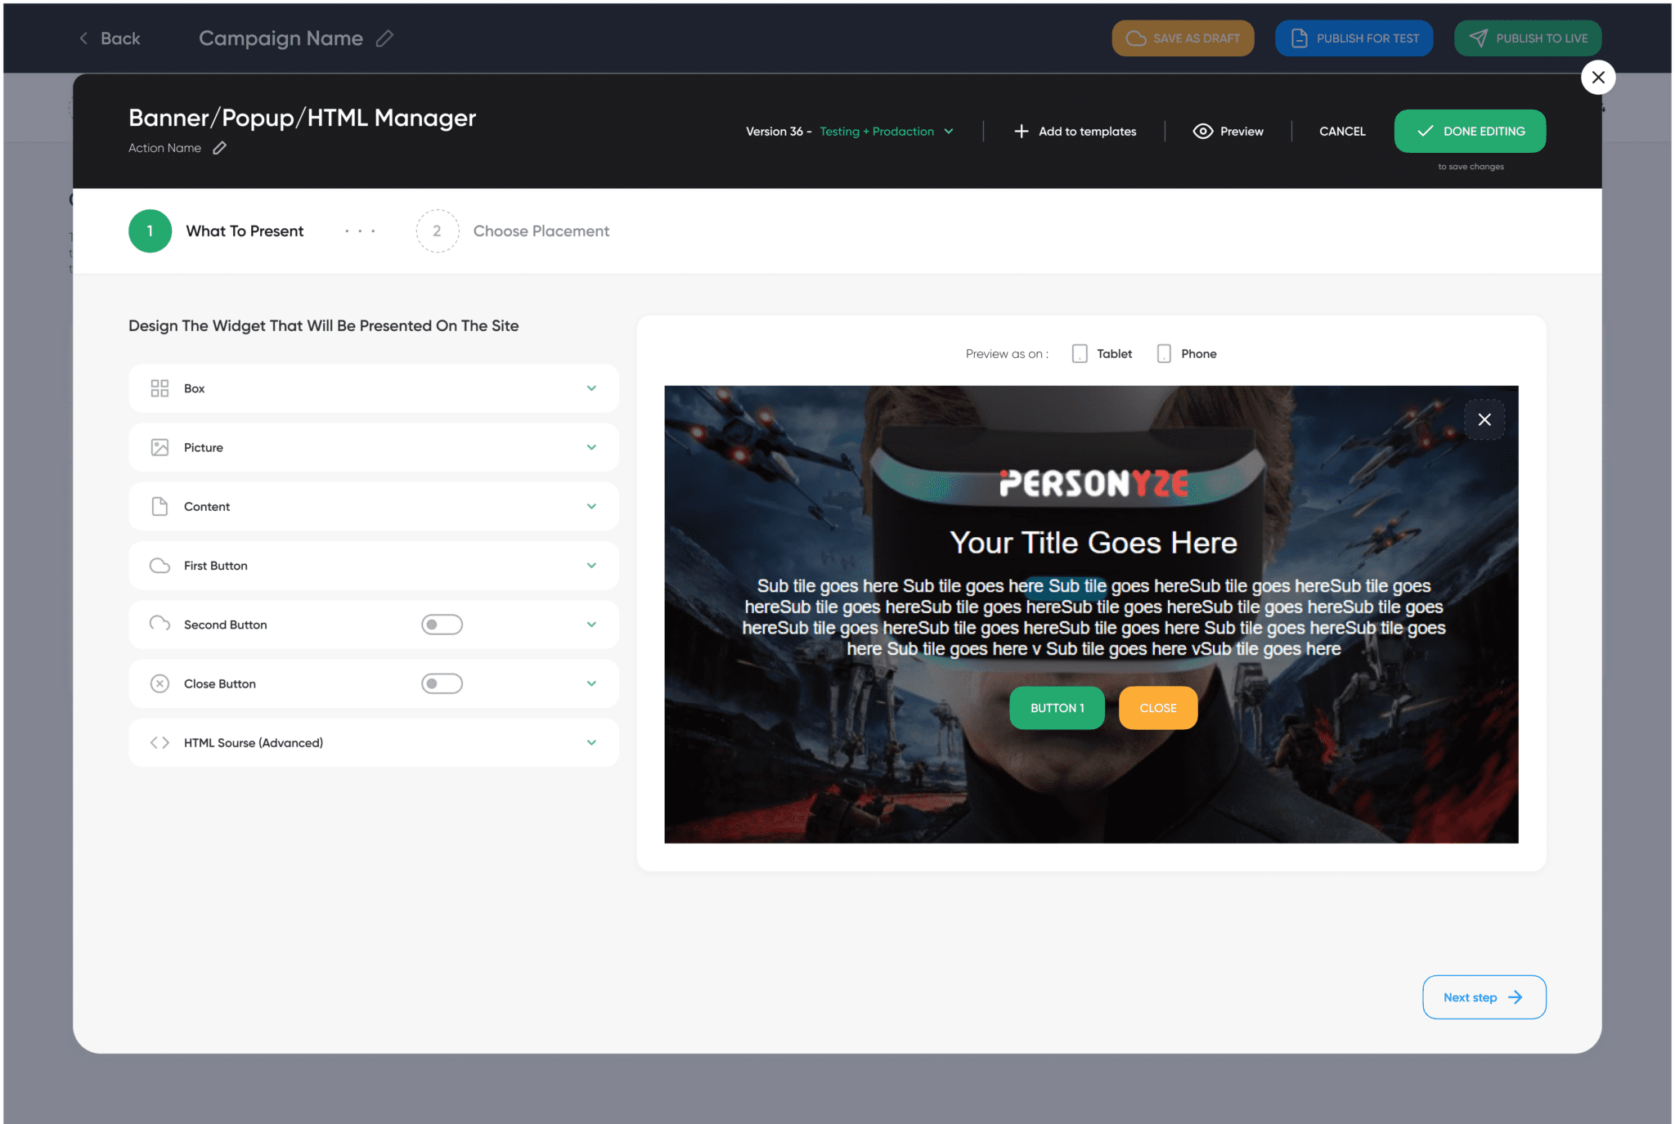Enable the Close Button toggle
1675x1124 pixels.
click(x=442, y=683)
